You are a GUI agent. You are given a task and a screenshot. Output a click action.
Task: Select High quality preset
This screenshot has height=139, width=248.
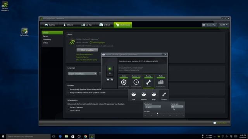(154, 96)
